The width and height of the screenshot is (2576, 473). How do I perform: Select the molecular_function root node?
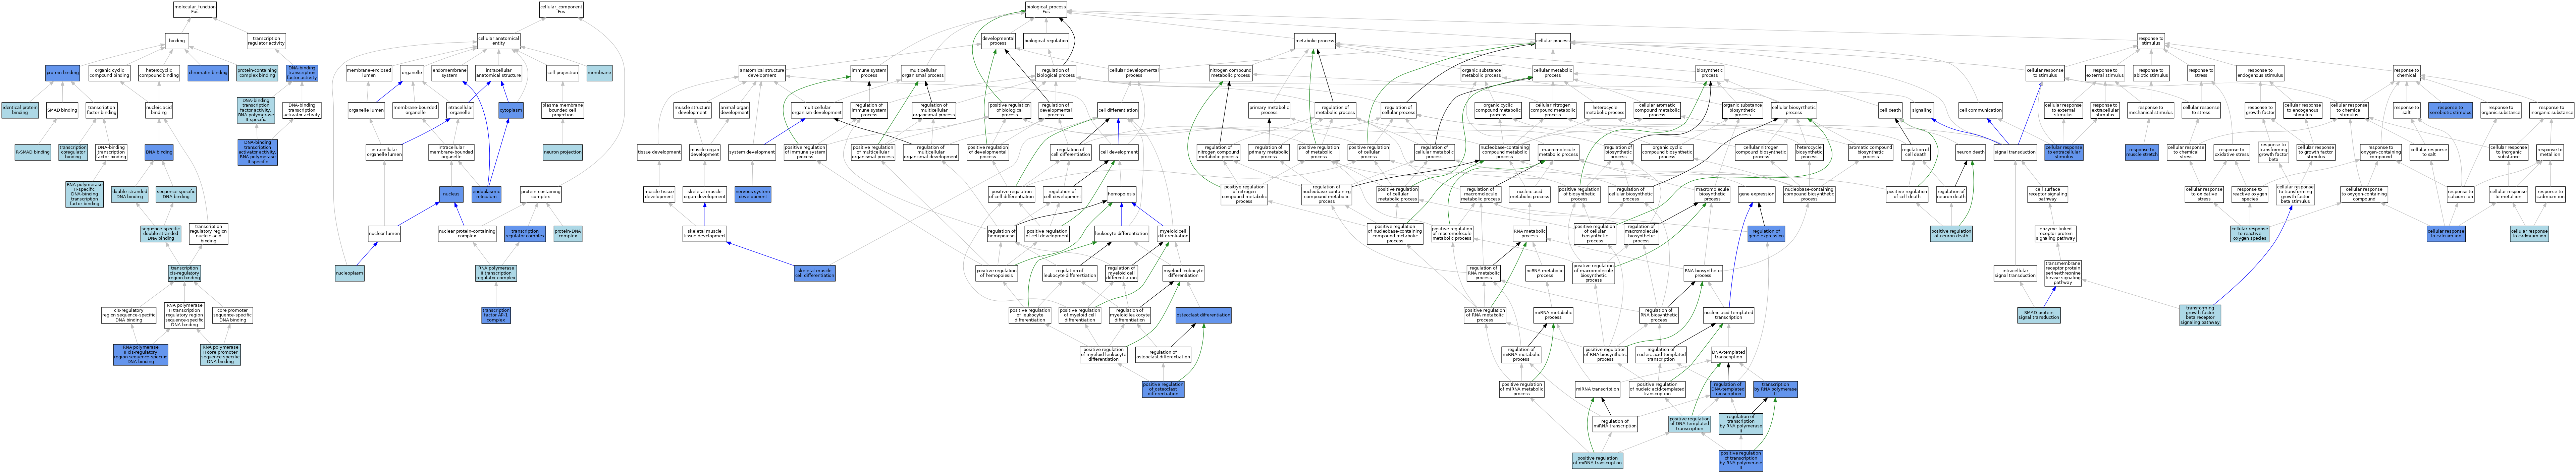194,9
